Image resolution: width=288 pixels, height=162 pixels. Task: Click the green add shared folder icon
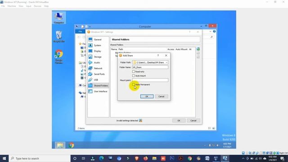coord(198,49)
